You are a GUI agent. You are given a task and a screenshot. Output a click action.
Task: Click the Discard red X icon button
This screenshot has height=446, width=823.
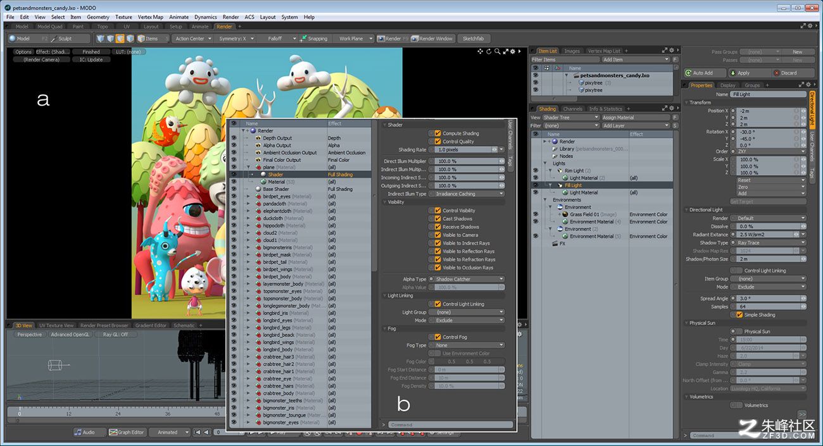pyautogui.click(x=776, y=73)
